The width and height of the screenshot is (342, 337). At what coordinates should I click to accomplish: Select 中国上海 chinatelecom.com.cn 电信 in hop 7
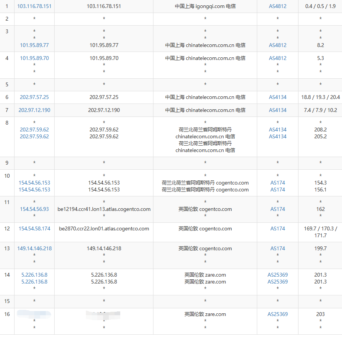tap(205, 110)
